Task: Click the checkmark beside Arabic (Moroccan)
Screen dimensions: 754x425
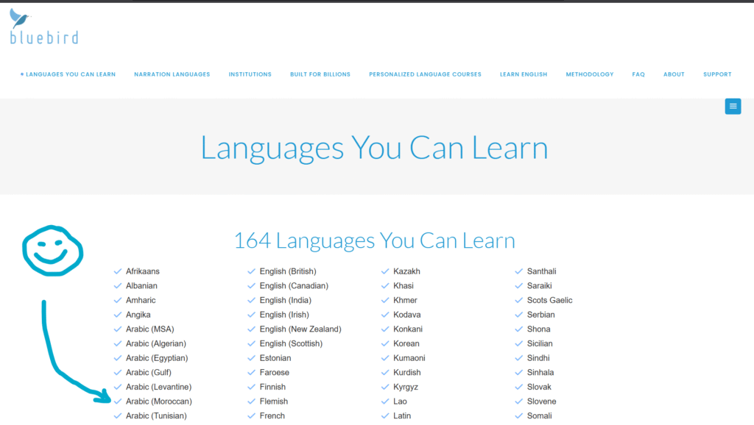Action: tap(117, 401)
